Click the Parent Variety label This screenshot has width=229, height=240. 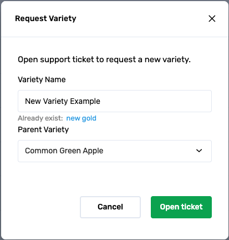[43, 129]
